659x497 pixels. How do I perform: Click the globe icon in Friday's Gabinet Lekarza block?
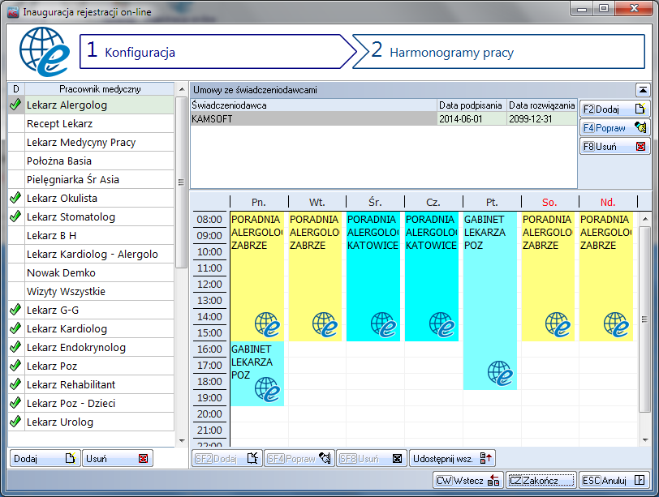pos(501,373)
